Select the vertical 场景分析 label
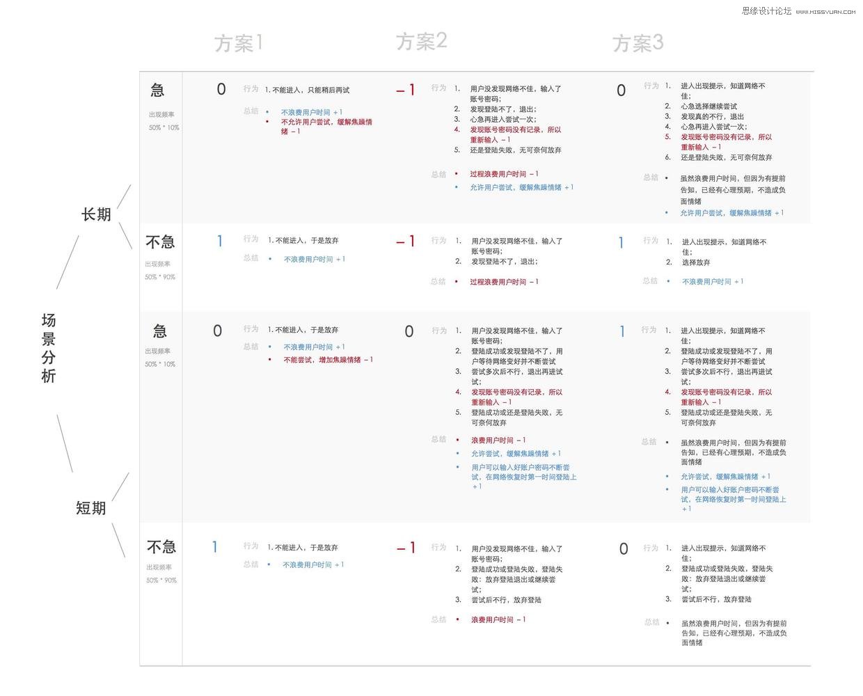The width and height of the screenshot is (863, 696). click(x=48, y=348)
